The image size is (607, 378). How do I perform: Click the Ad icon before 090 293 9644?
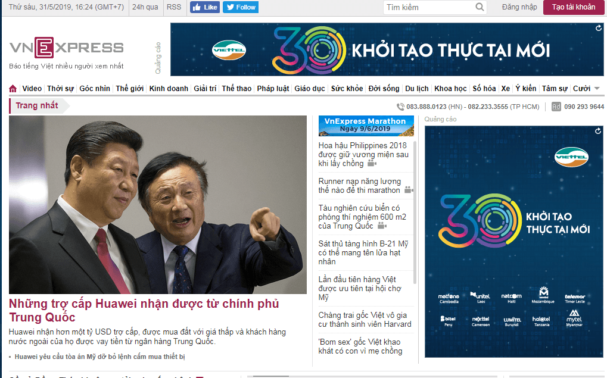556,107
